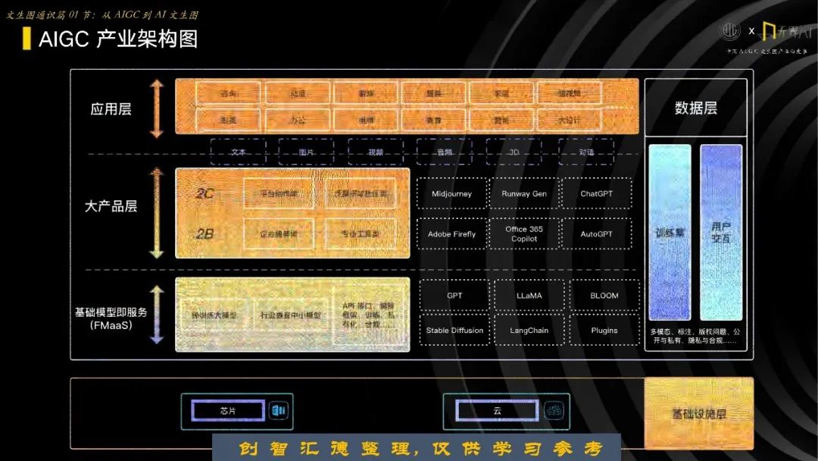Select the 大设计 application cell
The image size is (818, 461).
(x=570, y=120)
